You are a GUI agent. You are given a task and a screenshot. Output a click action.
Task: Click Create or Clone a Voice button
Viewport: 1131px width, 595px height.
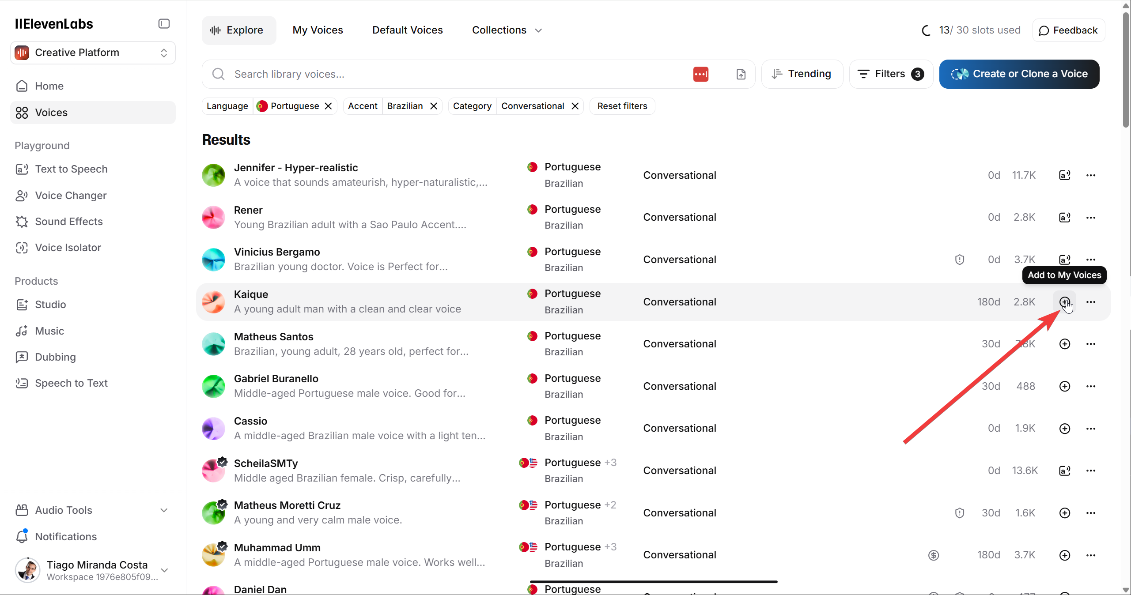click(1019, 74)
